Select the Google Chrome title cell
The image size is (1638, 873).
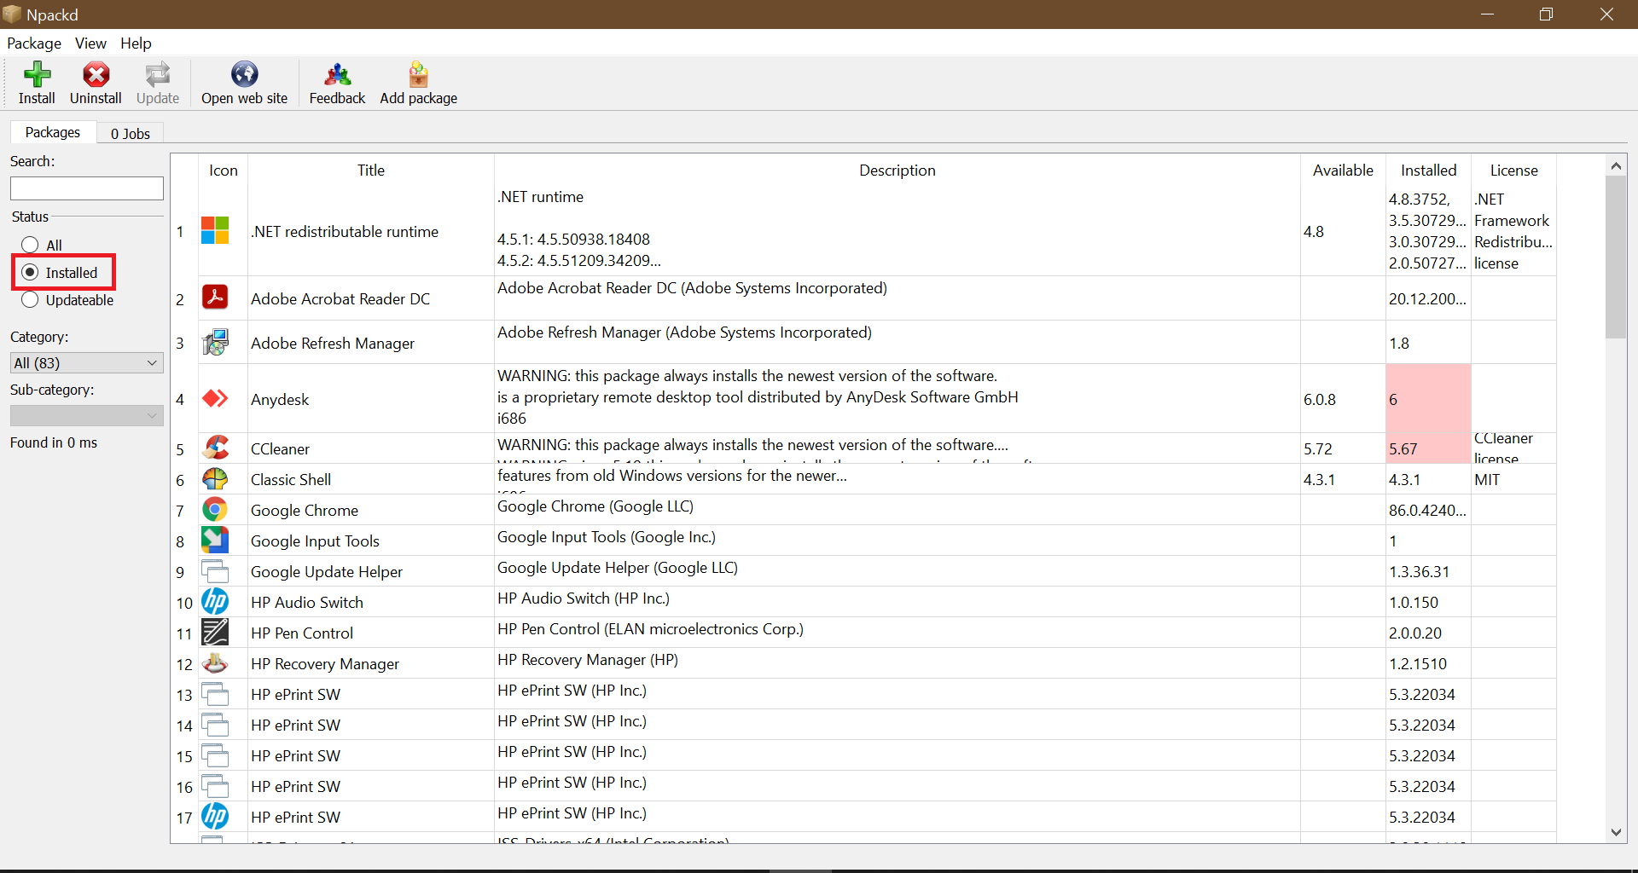(370, 510)
